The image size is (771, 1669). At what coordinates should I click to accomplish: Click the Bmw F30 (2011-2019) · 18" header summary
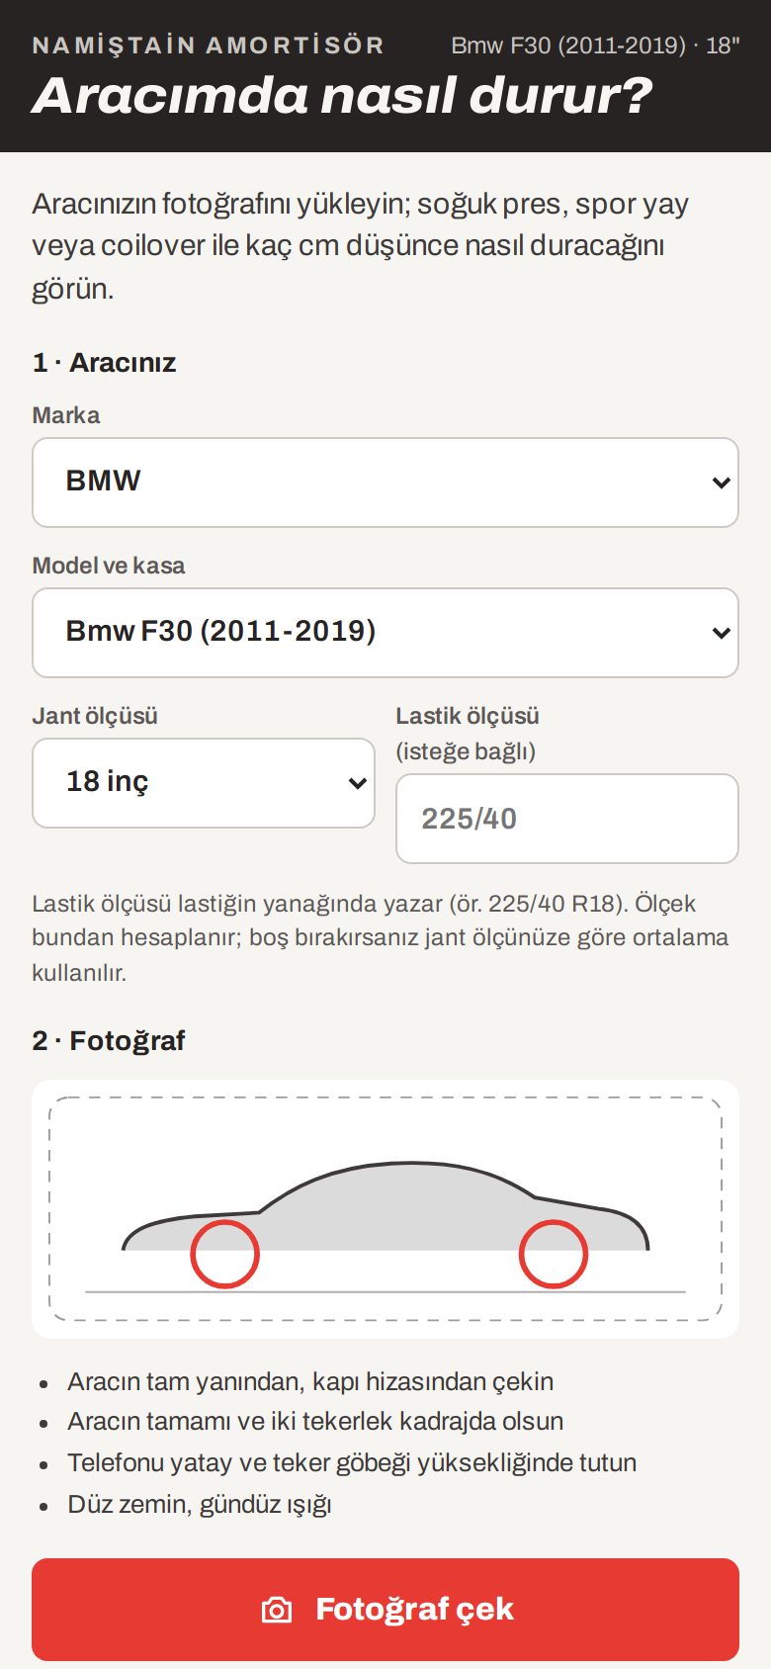click(595, 45)
